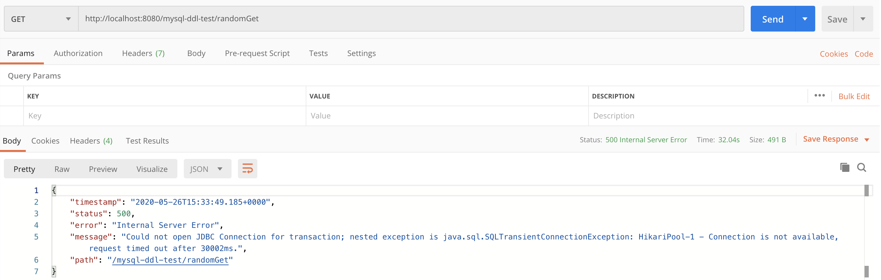Open the Bulk Edit link

click(854, 96)
